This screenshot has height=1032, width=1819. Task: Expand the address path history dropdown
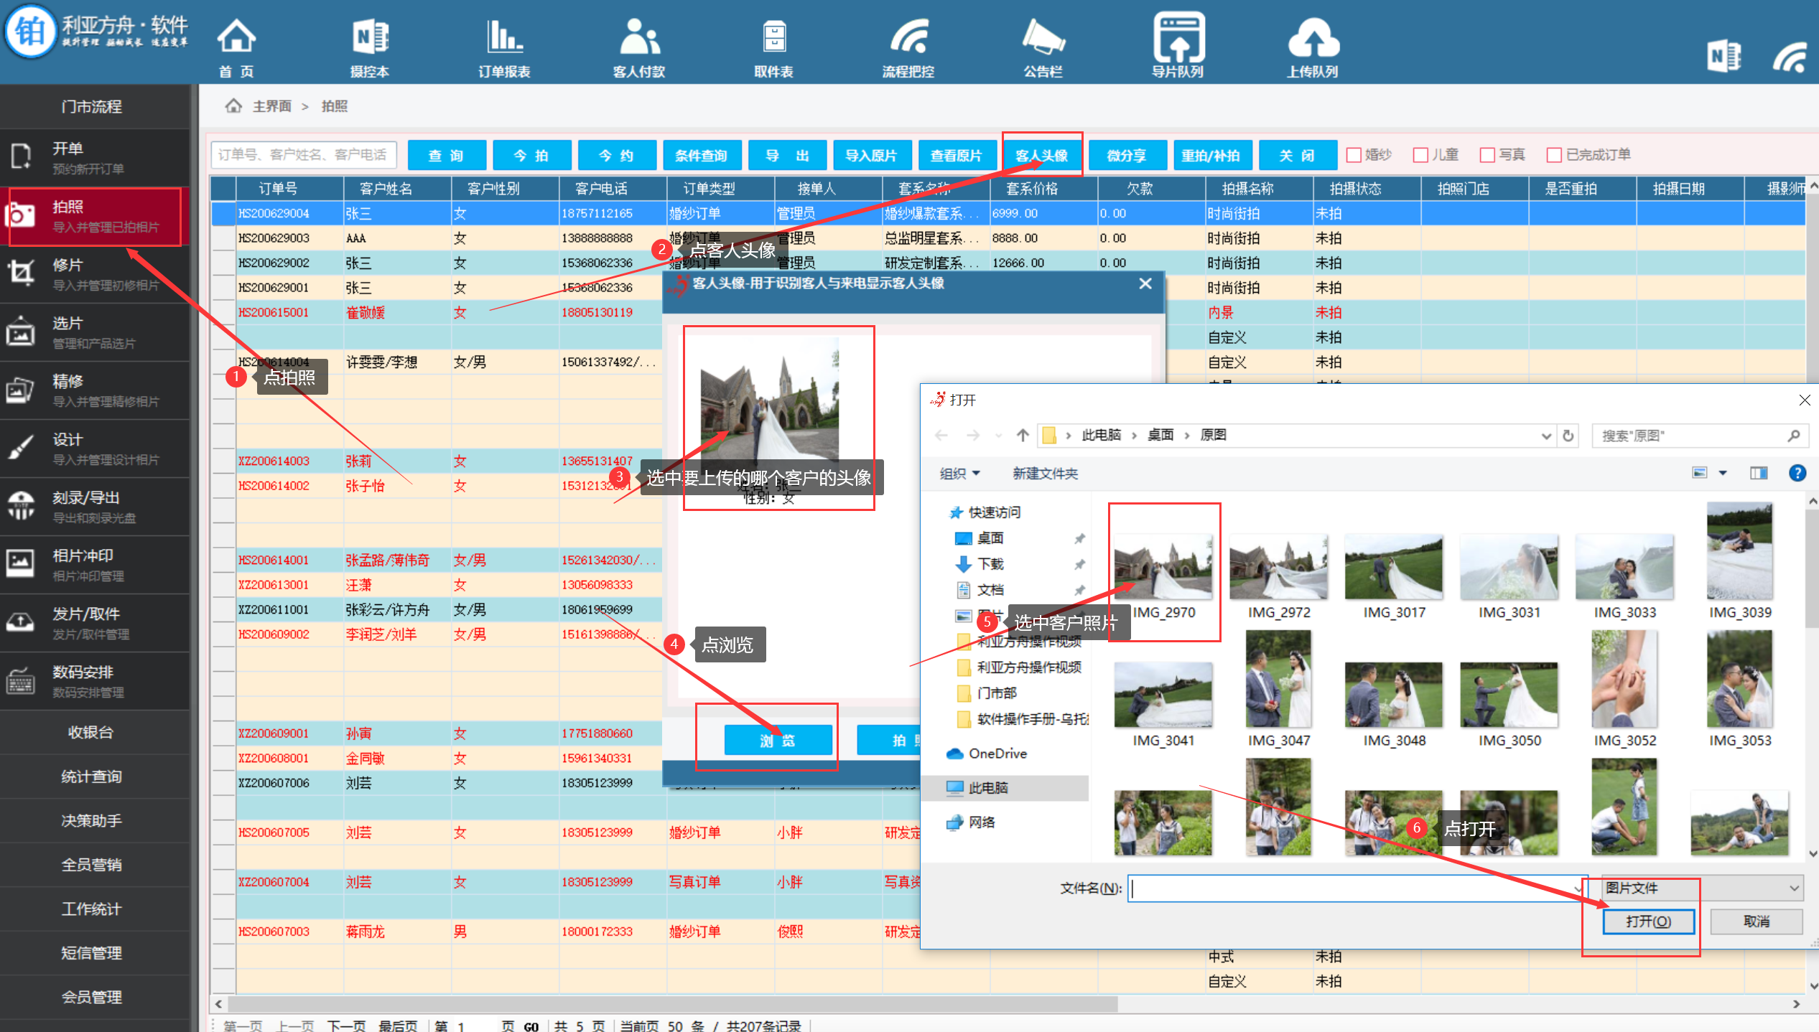click(1545, 436)
